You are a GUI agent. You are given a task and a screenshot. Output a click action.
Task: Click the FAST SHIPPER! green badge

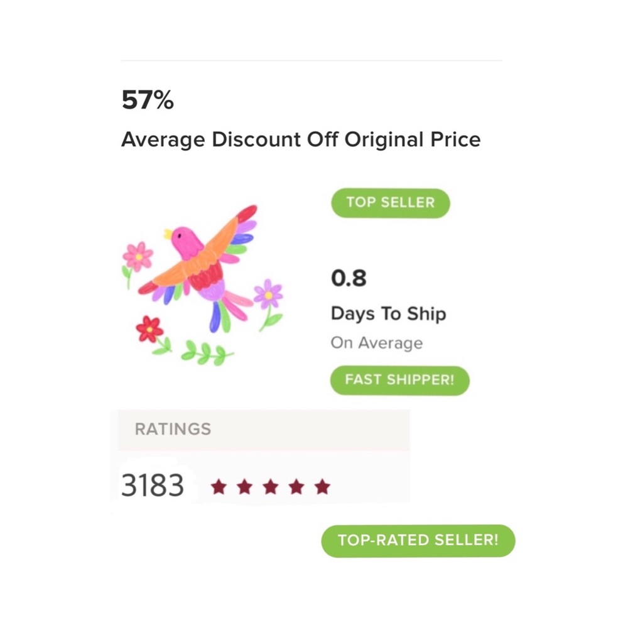(x=399, y=380)
